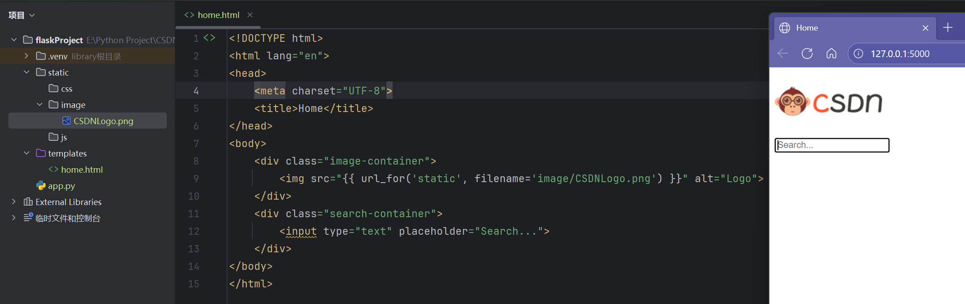
Task: Select the css folder
Action: pos(61,89)
